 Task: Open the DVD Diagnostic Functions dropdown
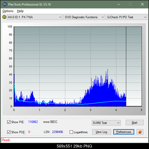point(84,17)
